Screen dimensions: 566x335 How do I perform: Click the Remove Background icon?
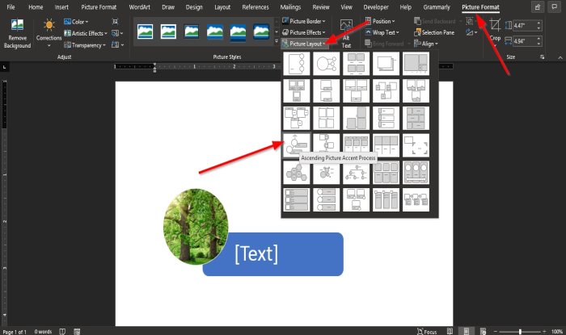[17, 25]
